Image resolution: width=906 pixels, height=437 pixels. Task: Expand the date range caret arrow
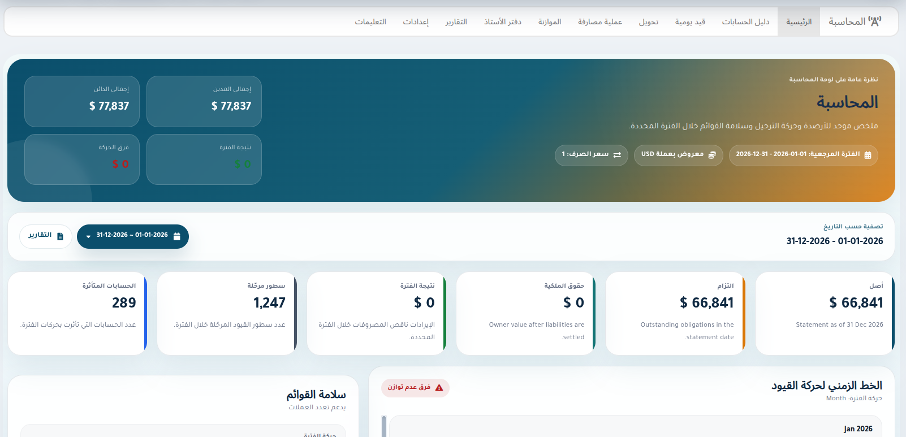pos(88,236)
